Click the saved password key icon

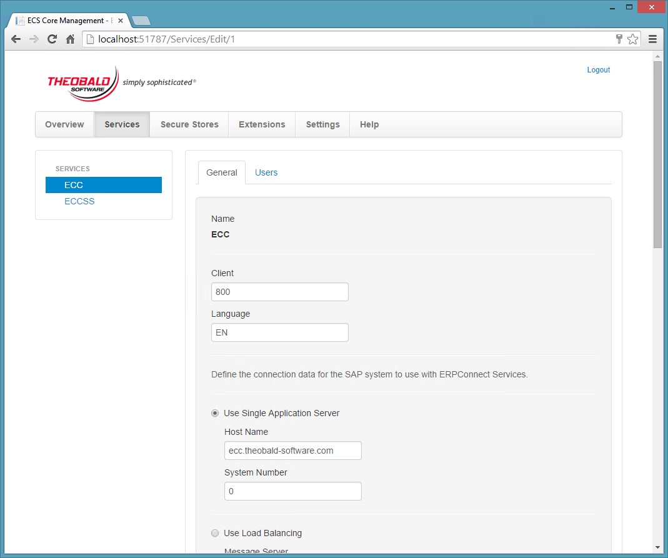(619, 39)
